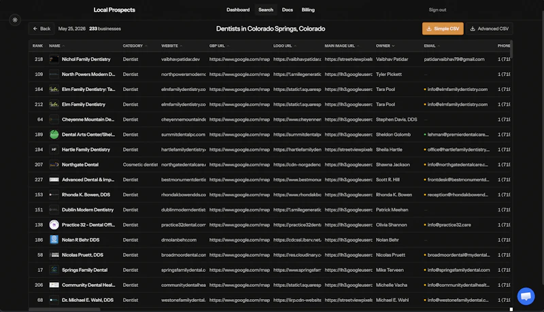Screen dimensions: 544x312
Task: Click Springs Family Dental logo icon
Action: pyautogui.click(x=54, y=270)
